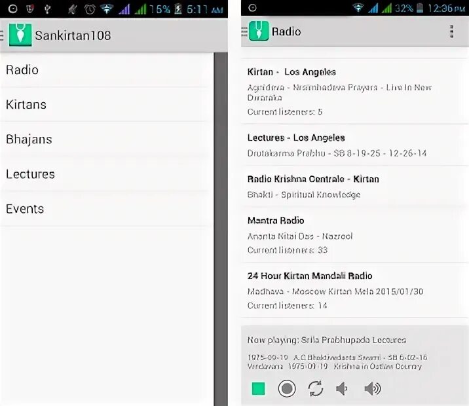Play the Kirtan - Los Angeles station
469x406 pixels.
355,91
